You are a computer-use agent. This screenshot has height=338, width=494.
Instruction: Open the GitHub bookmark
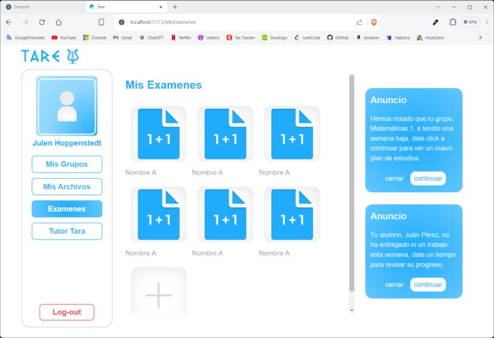click(x=338, y=38)
